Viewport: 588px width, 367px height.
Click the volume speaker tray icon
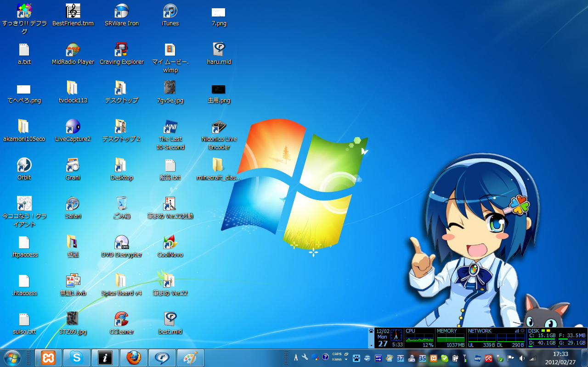[x=522, y=358]
